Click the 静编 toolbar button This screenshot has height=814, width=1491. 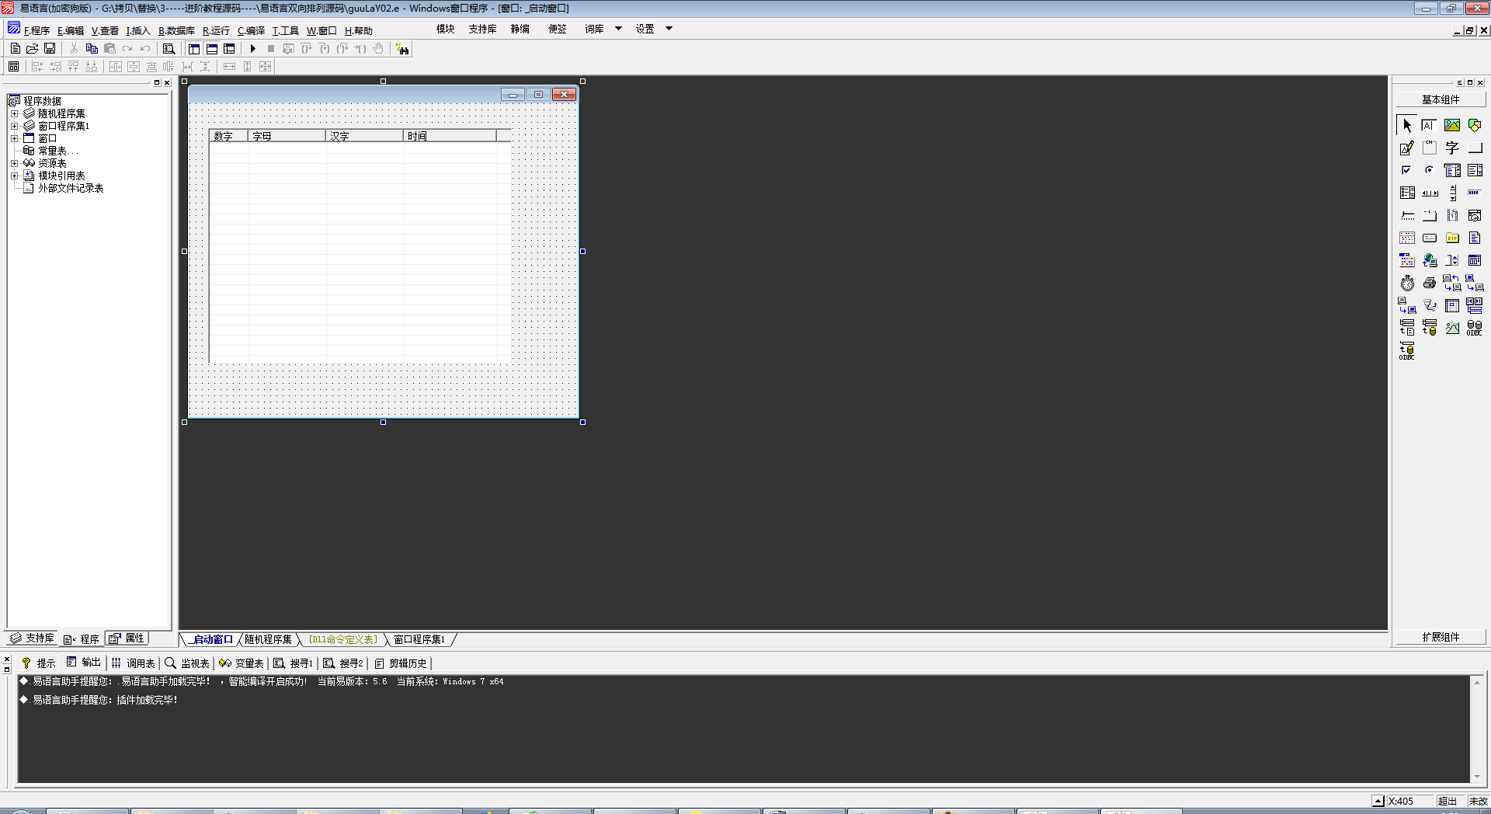click(520, 29)
